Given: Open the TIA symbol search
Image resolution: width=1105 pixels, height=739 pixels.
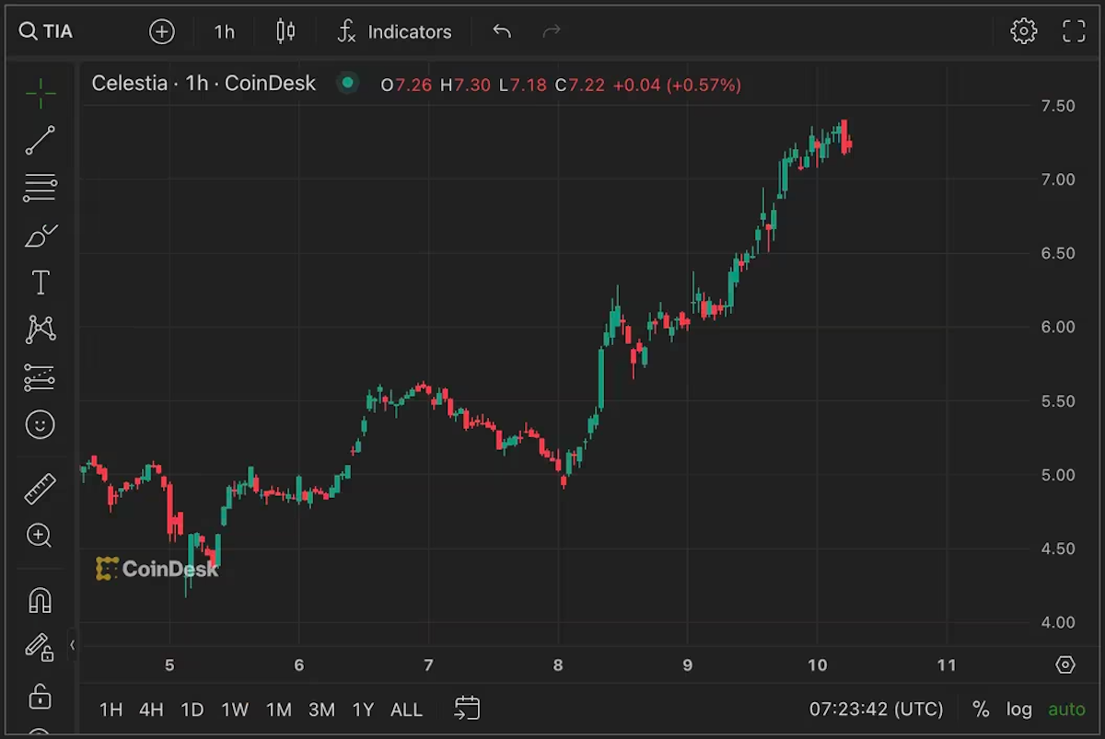Looking at the screenshot, I should pyautogui.click(x=46, y=31).
